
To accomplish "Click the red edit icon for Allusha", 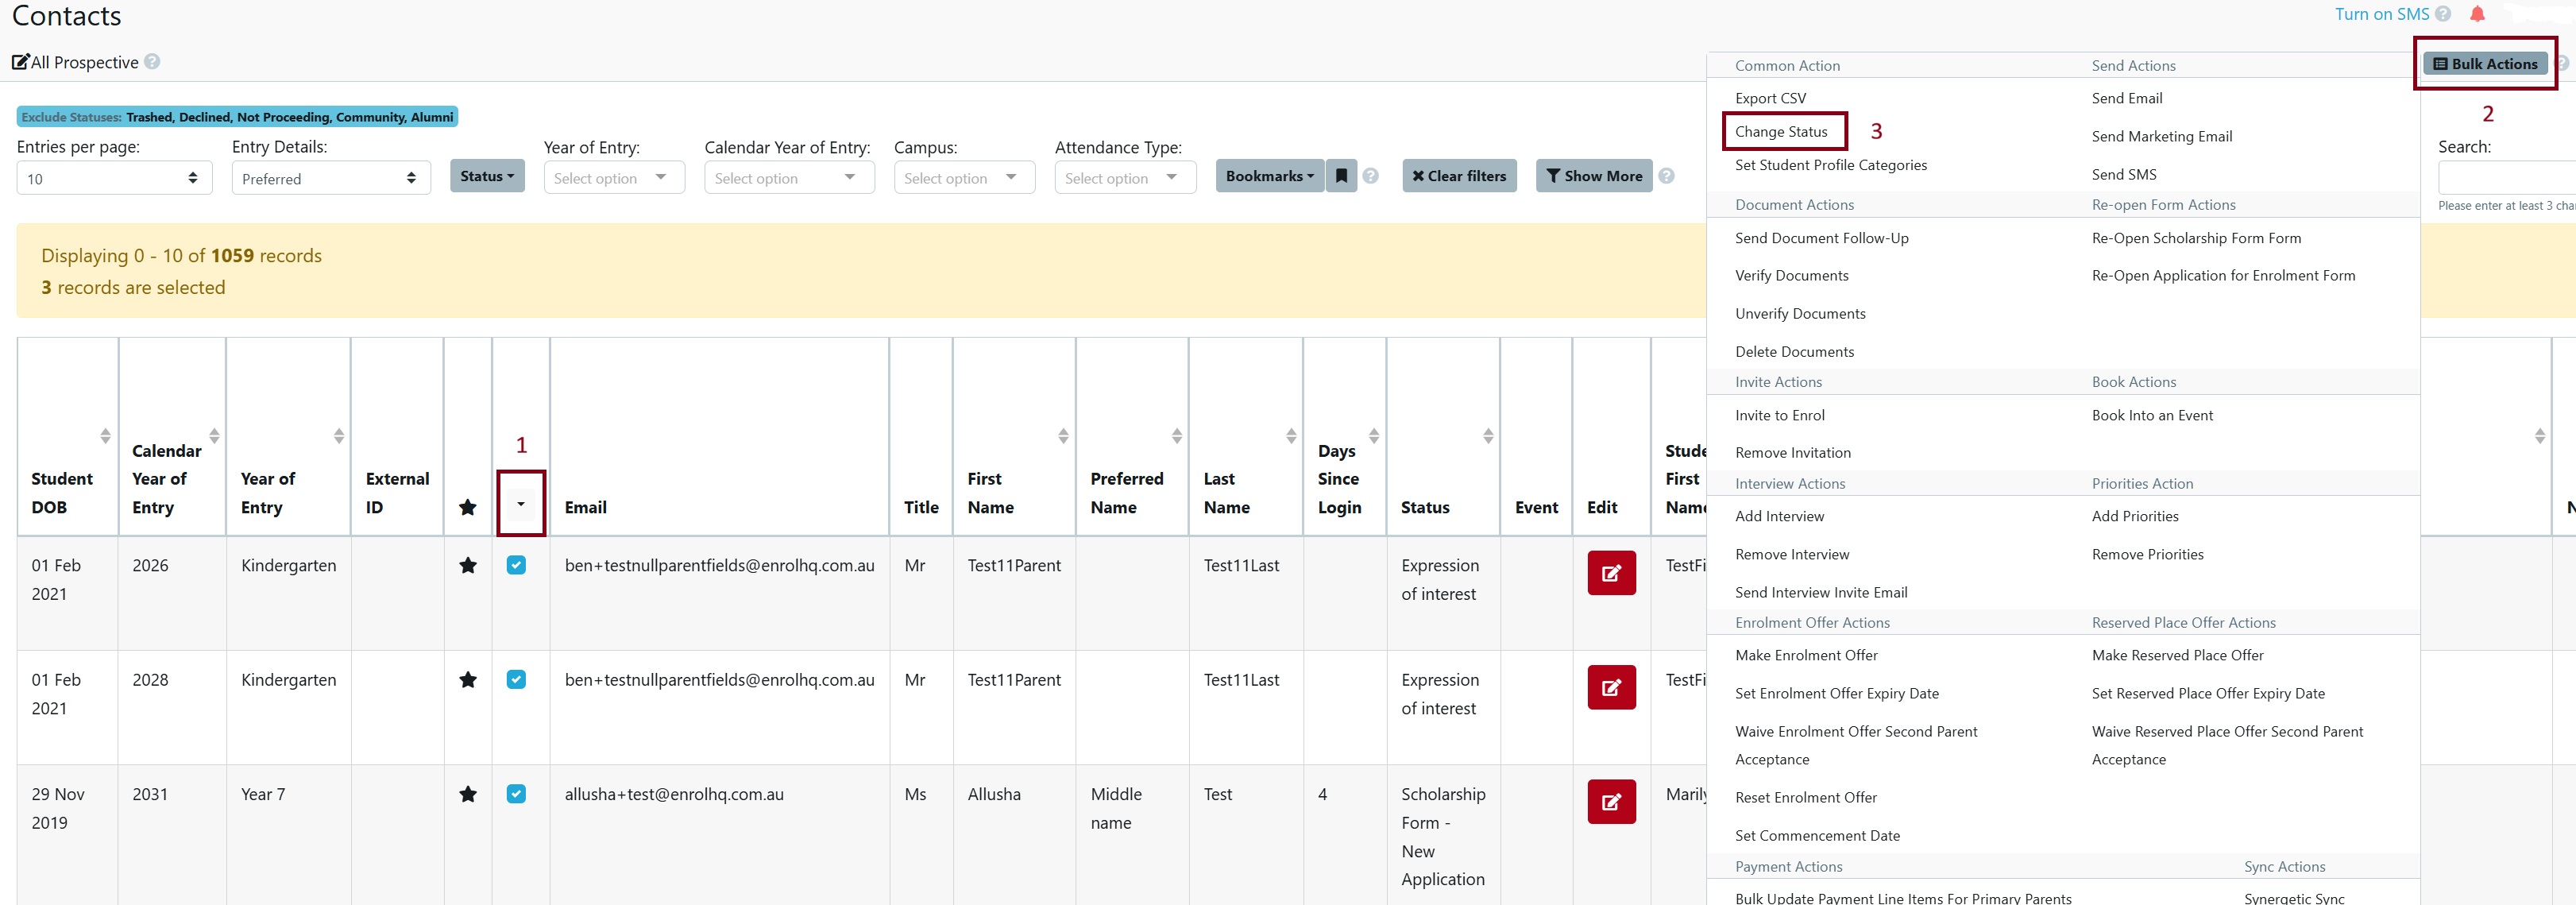I will 1611,801.
